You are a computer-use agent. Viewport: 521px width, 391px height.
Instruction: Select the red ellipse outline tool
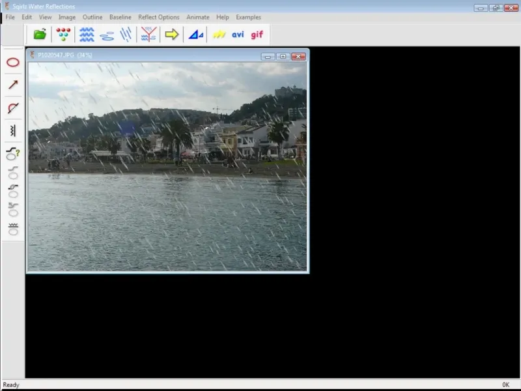pos(13,63)
